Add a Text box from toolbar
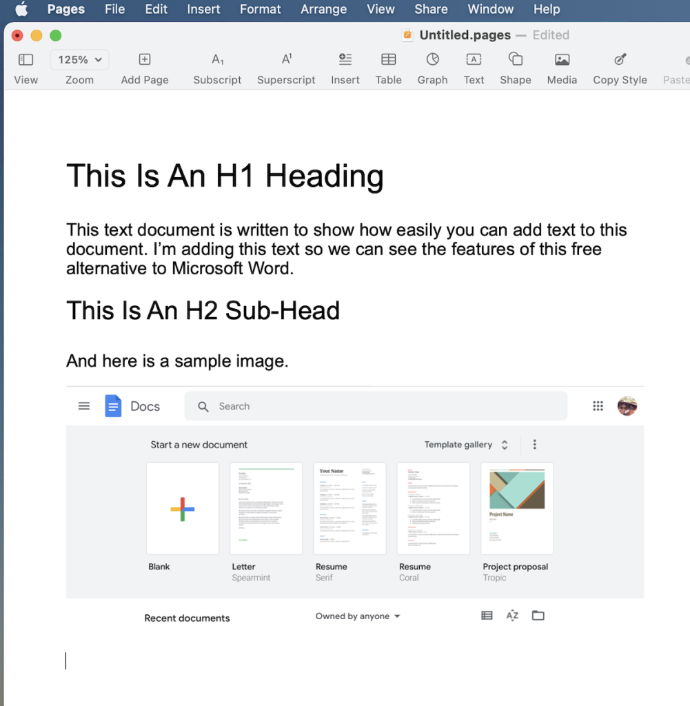 click(474, 59)
